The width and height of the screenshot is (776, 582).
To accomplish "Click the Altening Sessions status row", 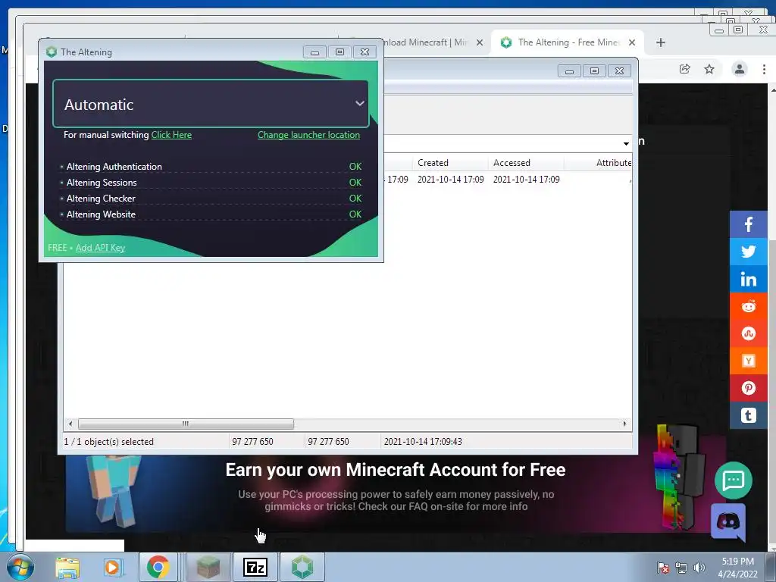I will (211, 183).
